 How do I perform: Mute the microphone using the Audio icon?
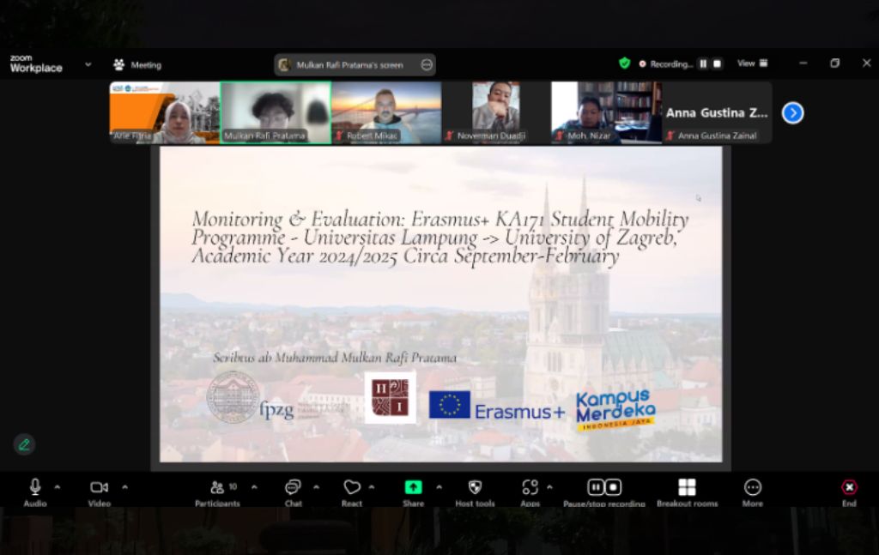click(x=34, y=485)
